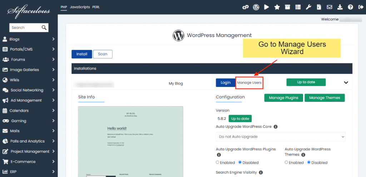Image resolution: width=366 pixels, height=177 pixels.
Task: Click the Polls and Analytics pie icon
Action: pos(5,141)
